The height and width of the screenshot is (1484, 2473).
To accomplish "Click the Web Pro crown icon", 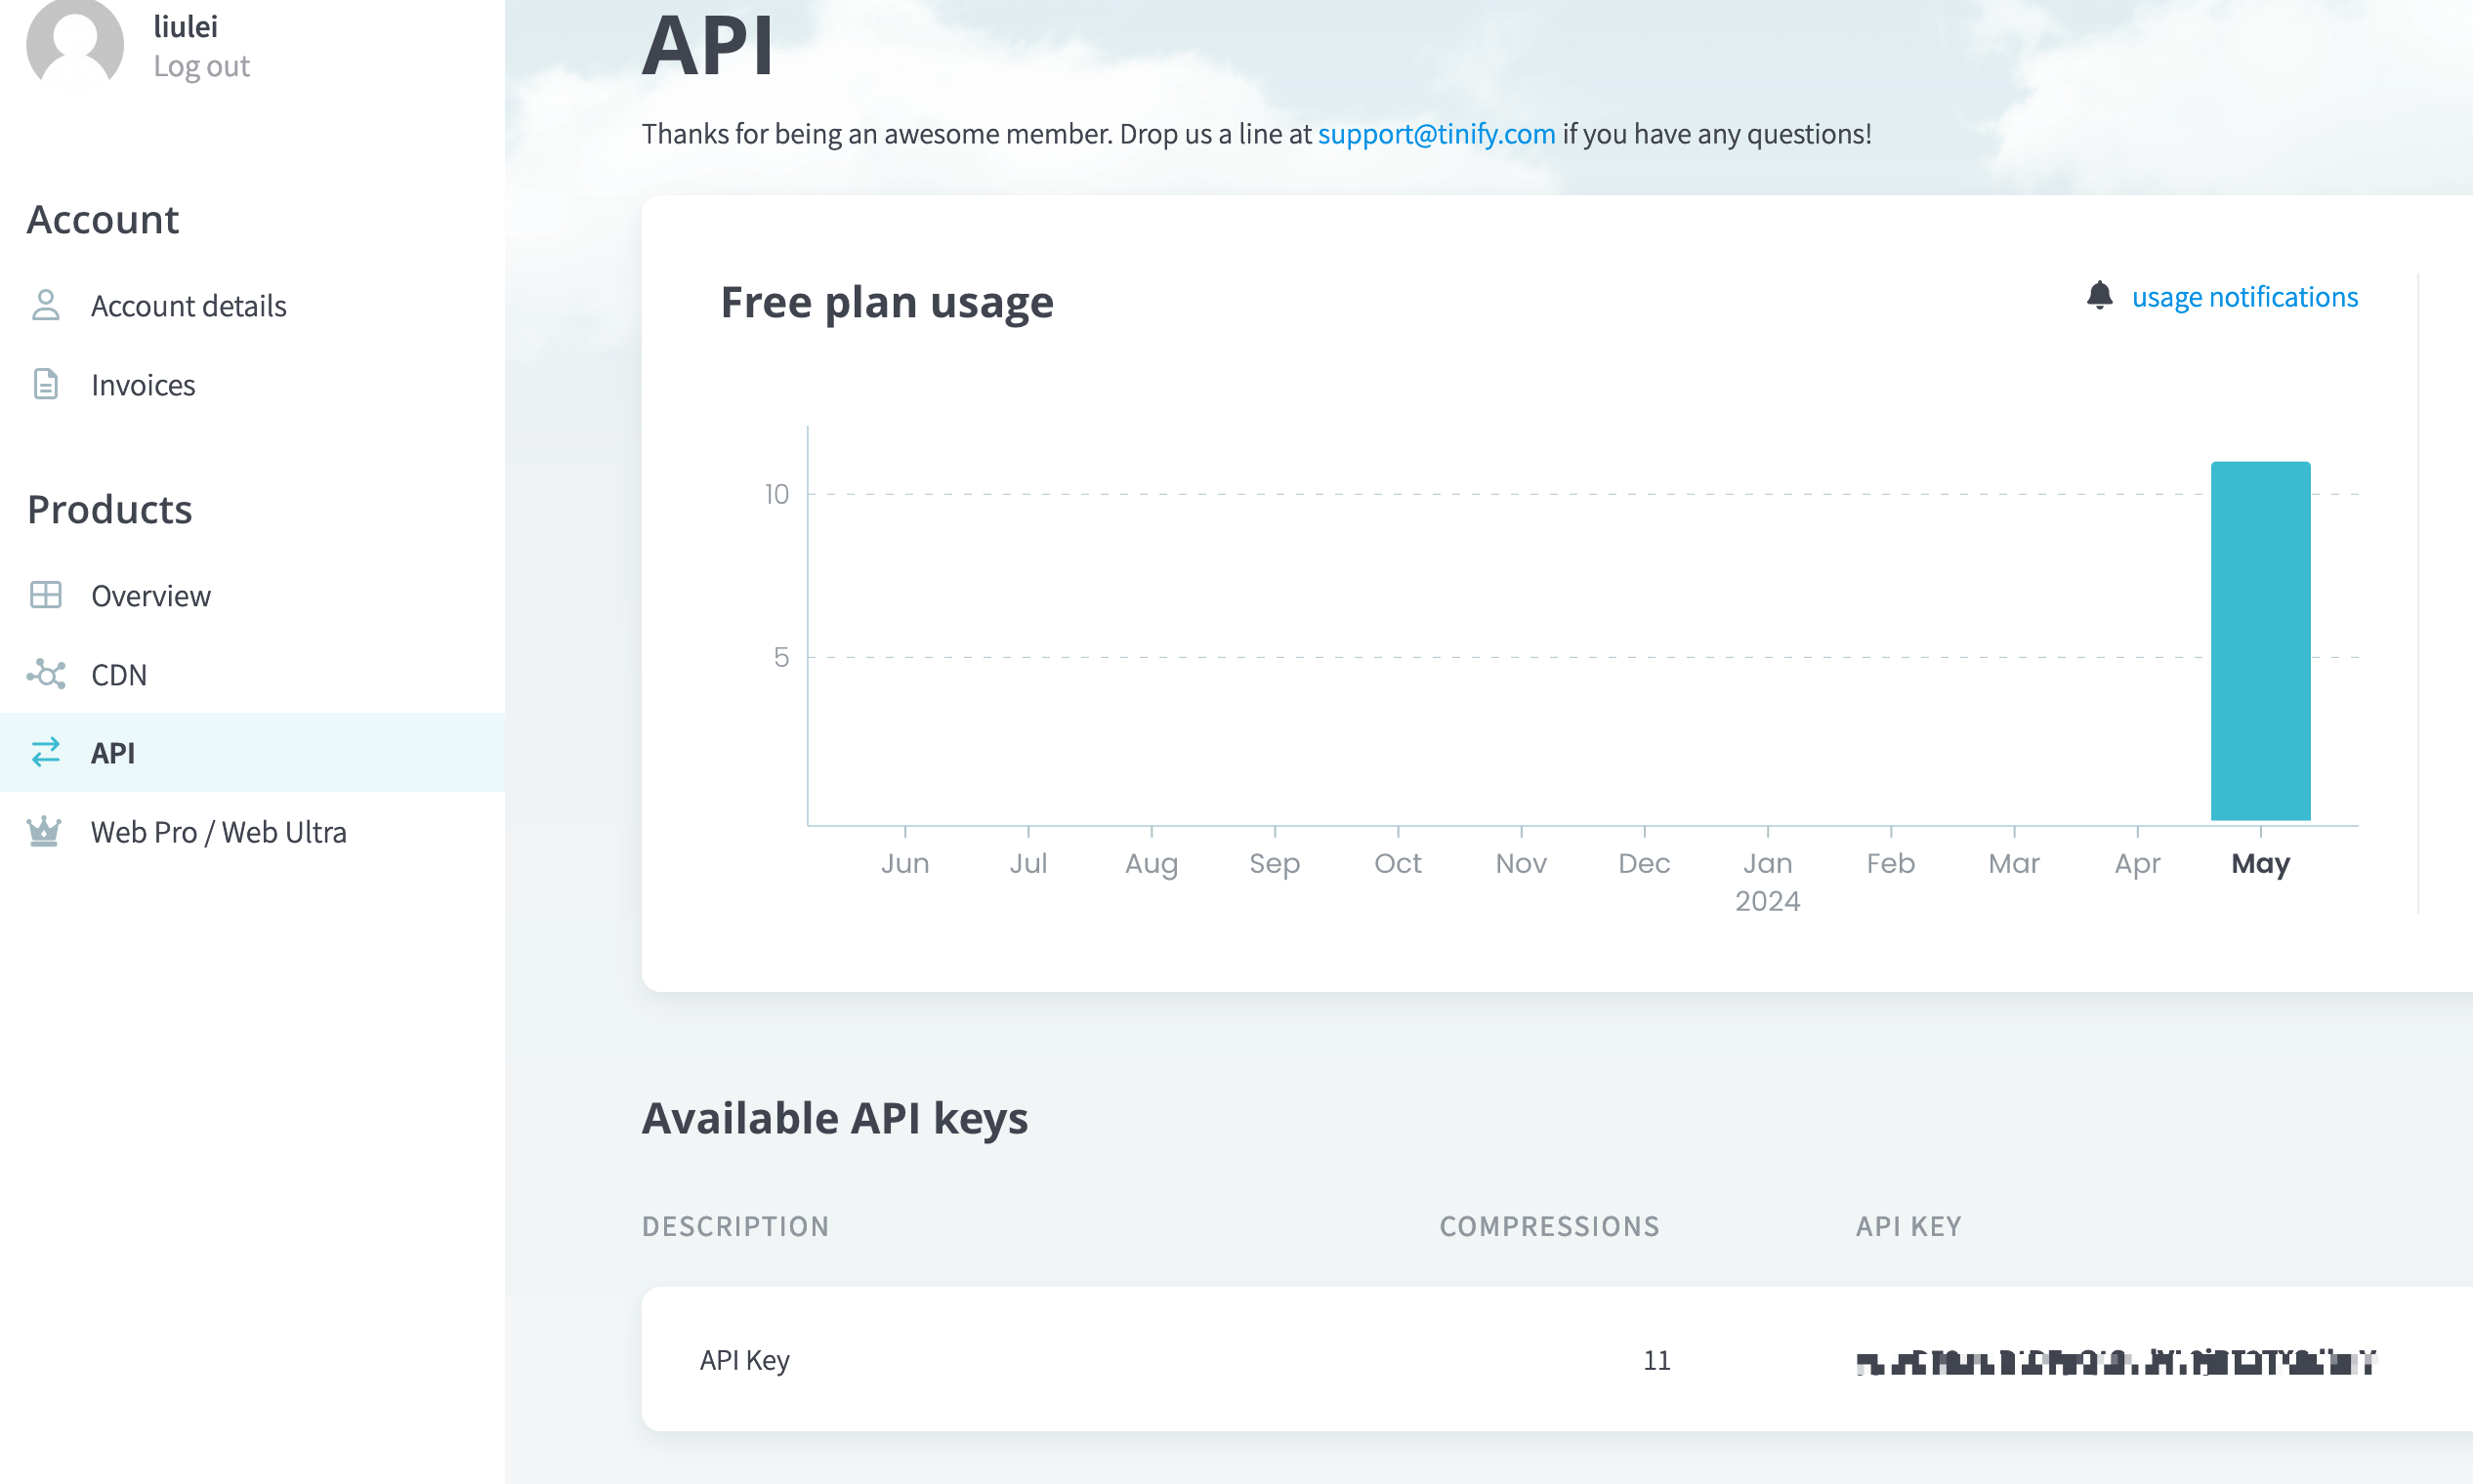I will (44, 831).
